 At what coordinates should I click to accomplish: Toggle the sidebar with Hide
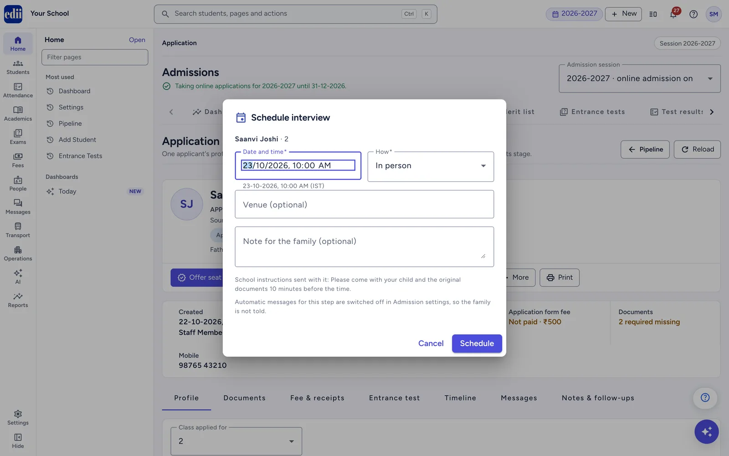coord(18,441)
